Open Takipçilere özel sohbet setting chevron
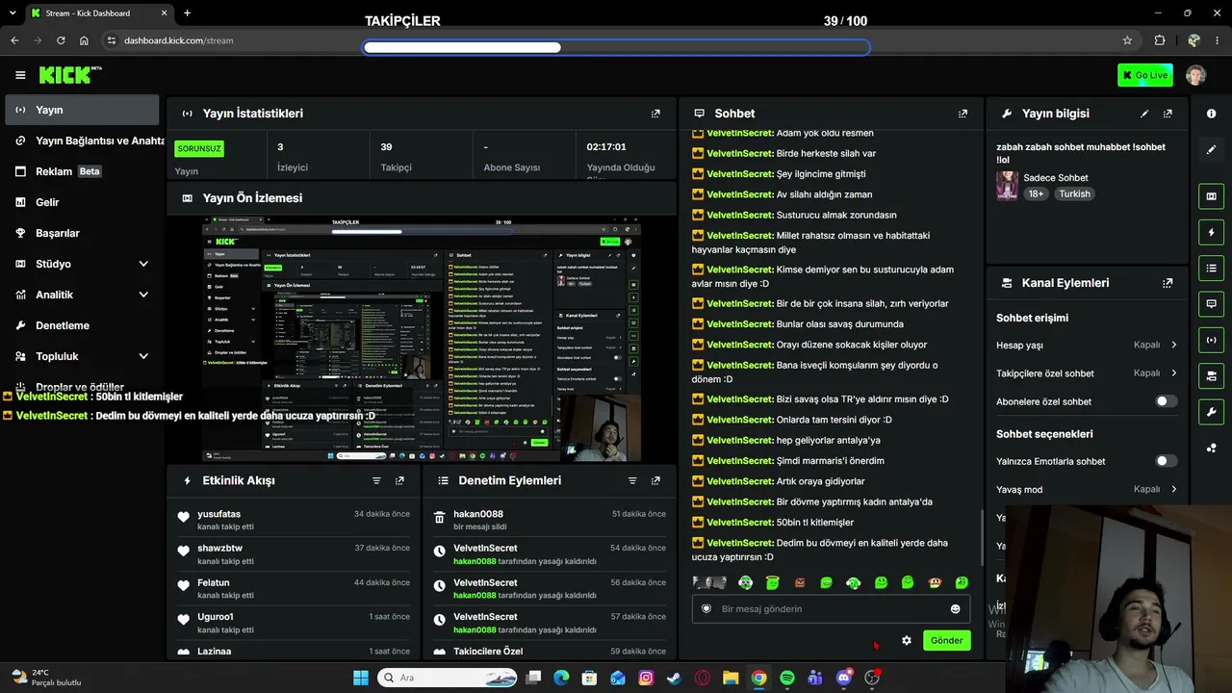 click(x=1174, y=372)
